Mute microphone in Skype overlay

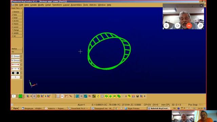coord(166,26)
